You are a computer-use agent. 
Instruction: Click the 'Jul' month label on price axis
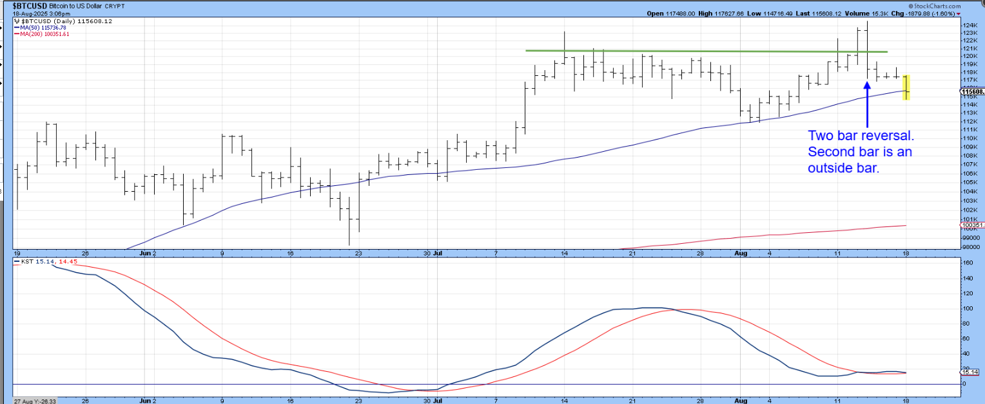pyautogui.click(x=437, y=253)
